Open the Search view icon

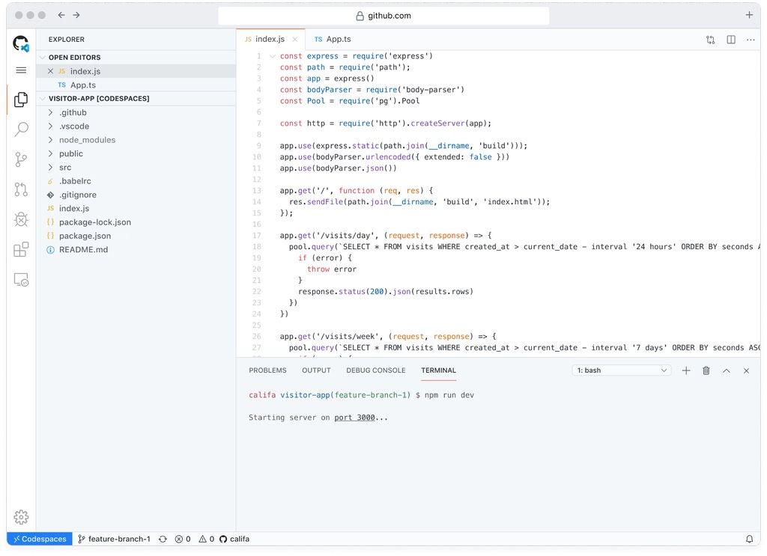pyautogui.click(x=21, y=129)
